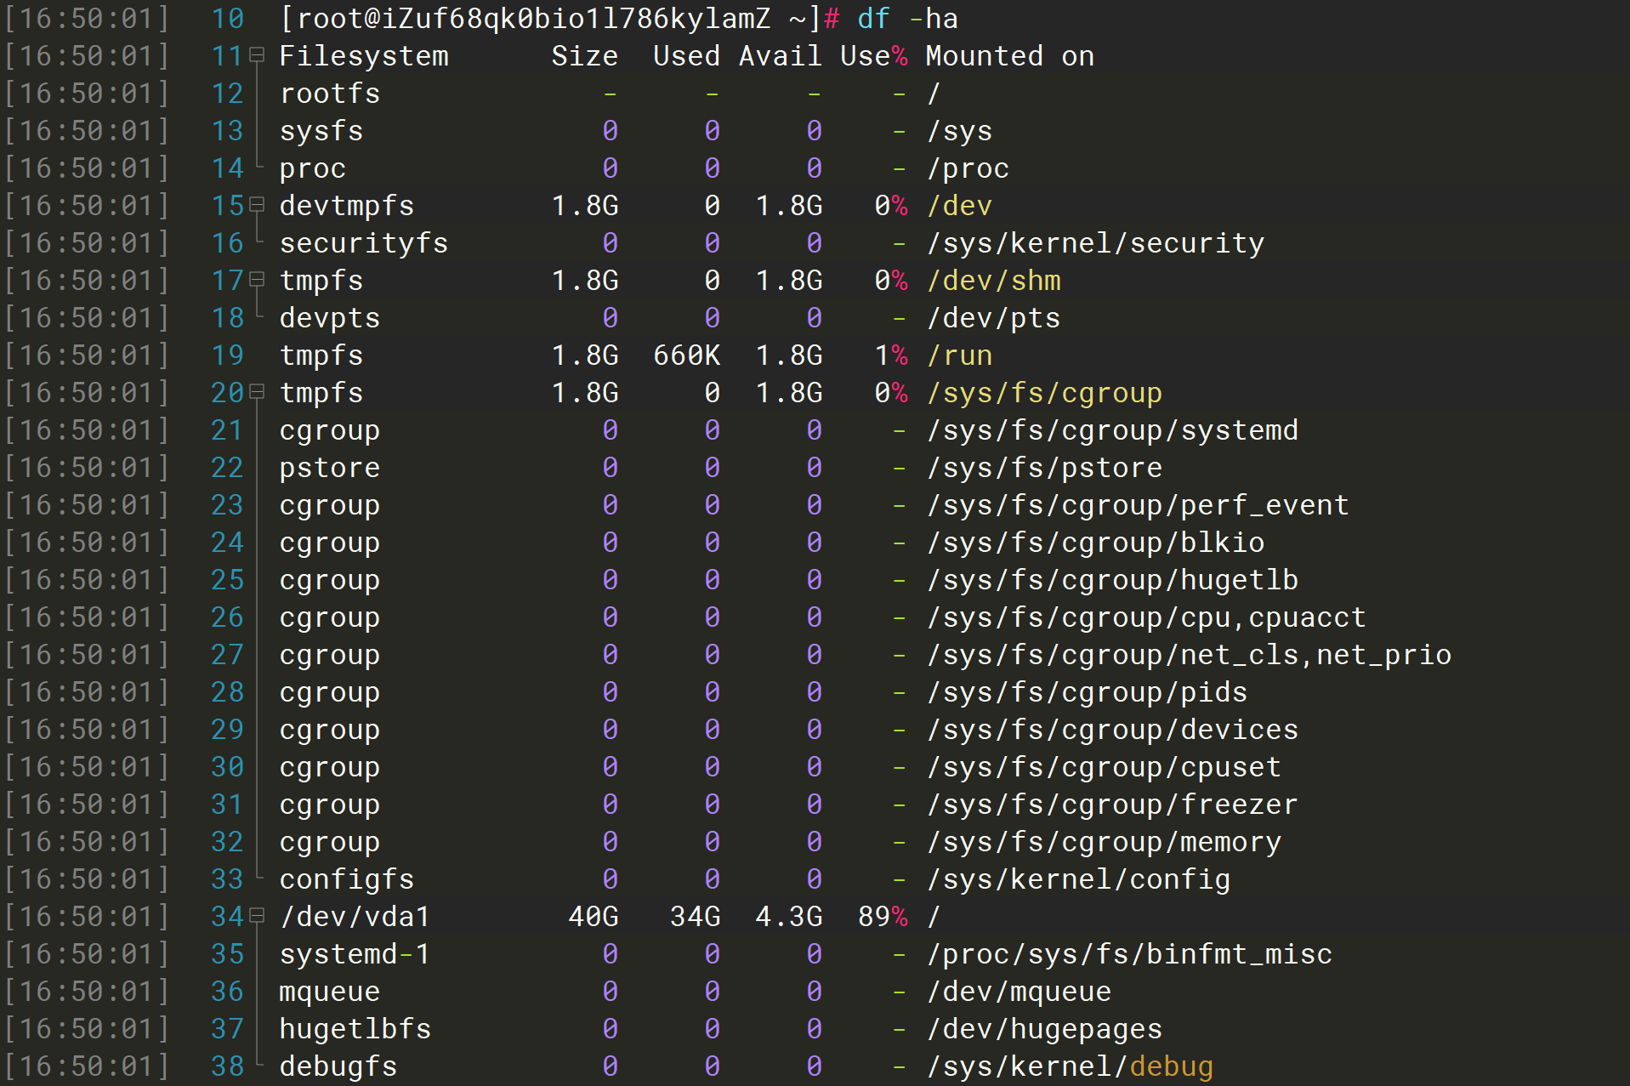Click line number 10 in the gutter
This screenshot has width=1630, height=1086.
tap(227, 19)
